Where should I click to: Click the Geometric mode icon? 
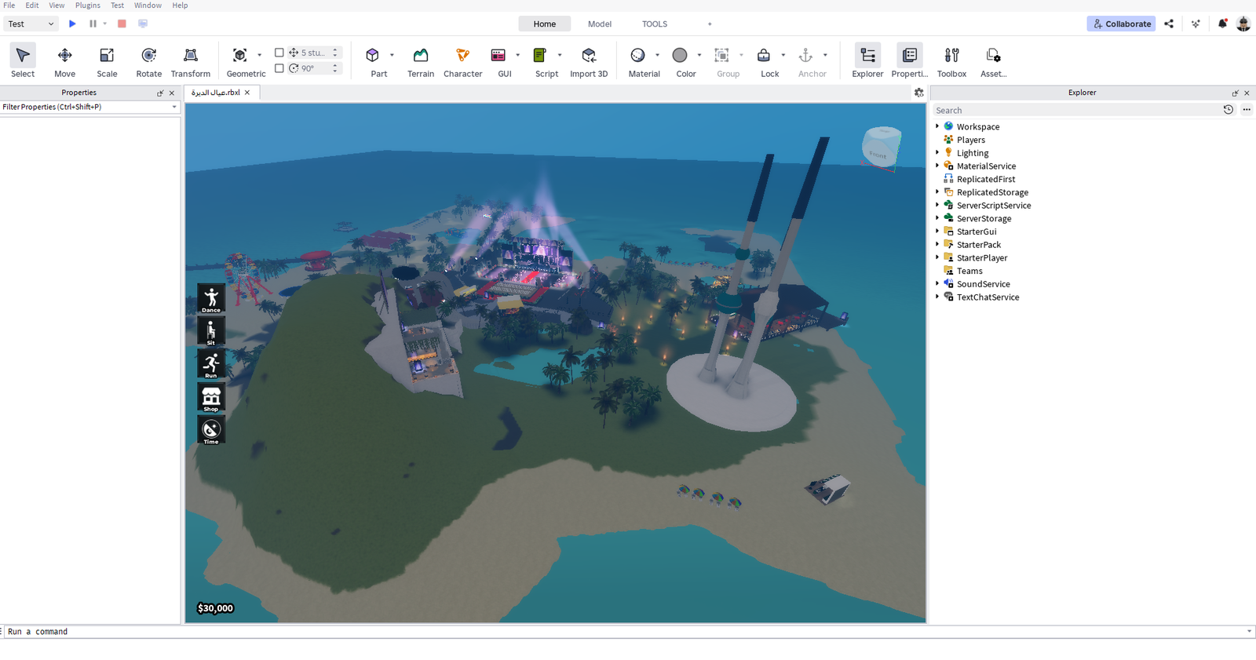point(240,55)
